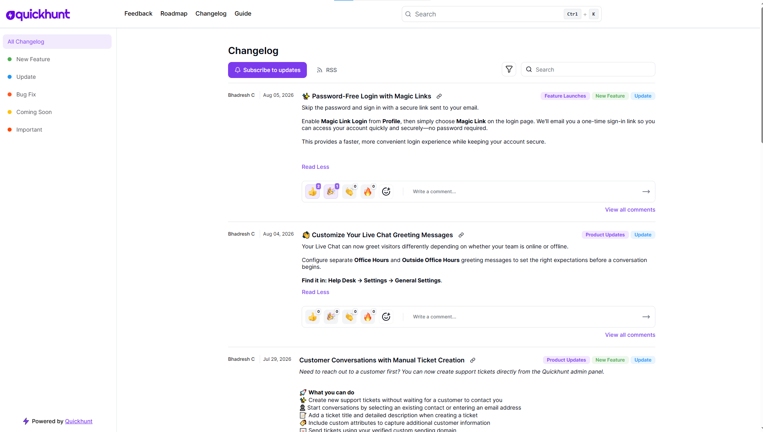This screenshot has width=763, height=432.
Task: Write a comment on Password-Free Login post
Action: coord(524,192)
